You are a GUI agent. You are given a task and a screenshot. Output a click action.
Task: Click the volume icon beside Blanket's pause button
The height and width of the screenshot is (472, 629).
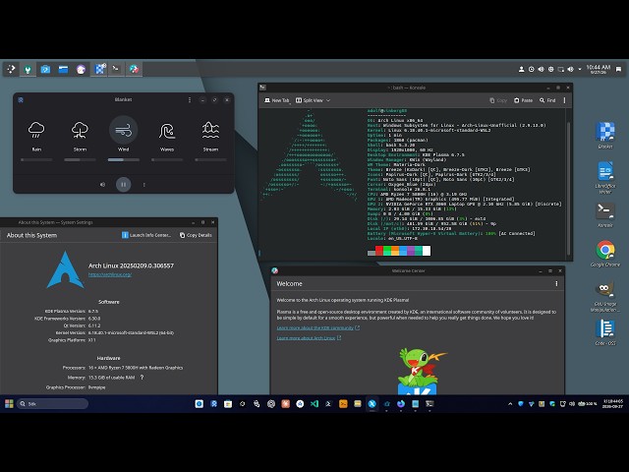pos(102,185)
